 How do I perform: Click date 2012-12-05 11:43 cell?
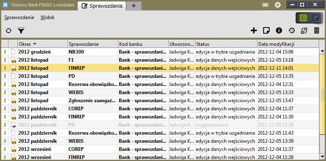tap(288, 133)
